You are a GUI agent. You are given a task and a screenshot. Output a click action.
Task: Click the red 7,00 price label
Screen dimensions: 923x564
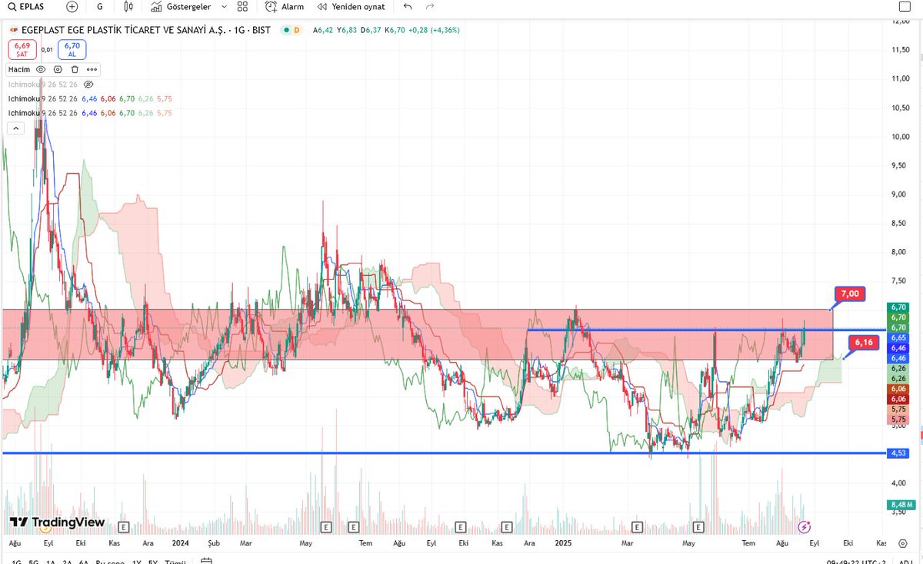(x=850, y=294)
